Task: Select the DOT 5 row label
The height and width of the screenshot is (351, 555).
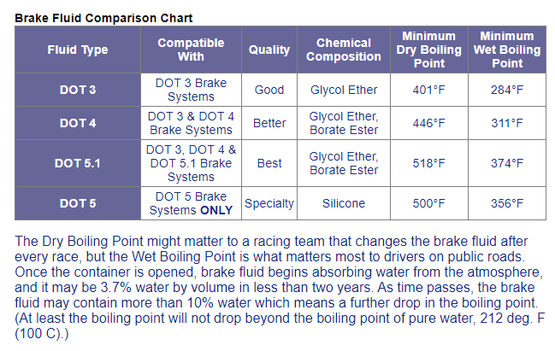Action: [x=78, y=203]
